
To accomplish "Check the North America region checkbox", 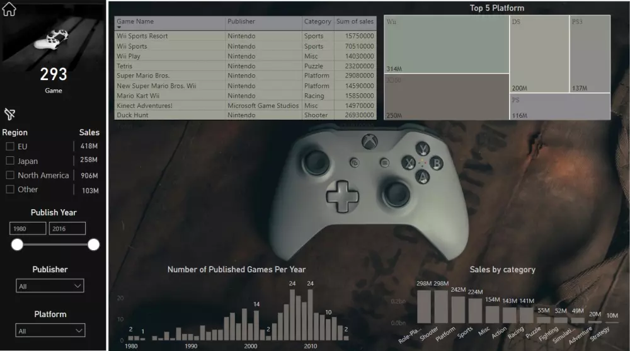I will click(x=10, y=175).
